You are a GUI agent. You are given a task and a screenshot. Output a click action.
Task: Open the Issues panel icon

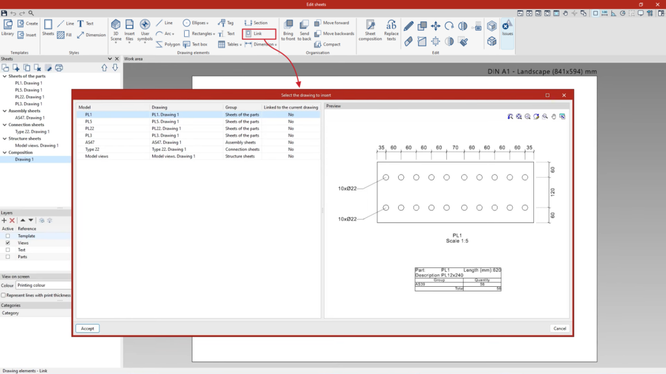click(507, 27)
